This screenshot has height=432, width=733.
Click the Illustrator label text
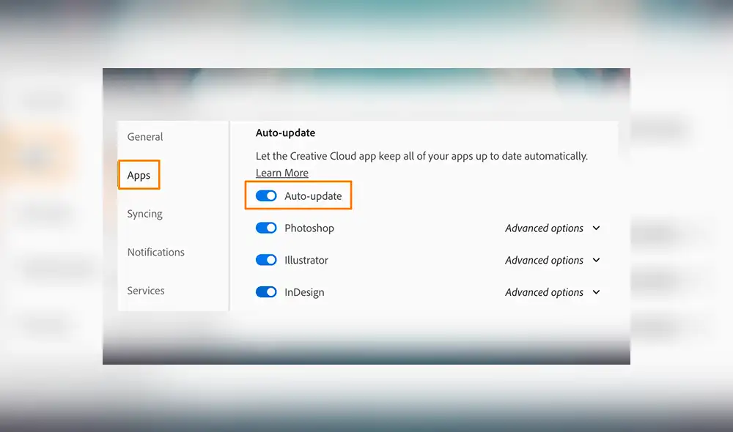(x=306, y=260)
